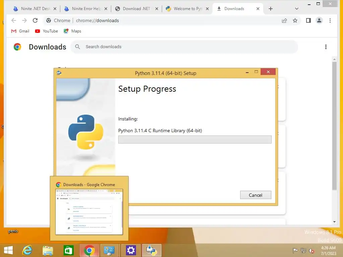Screen dimensions: 343x257
Task: Open Action Center flag in system tray
Action: tap(295, 250)
